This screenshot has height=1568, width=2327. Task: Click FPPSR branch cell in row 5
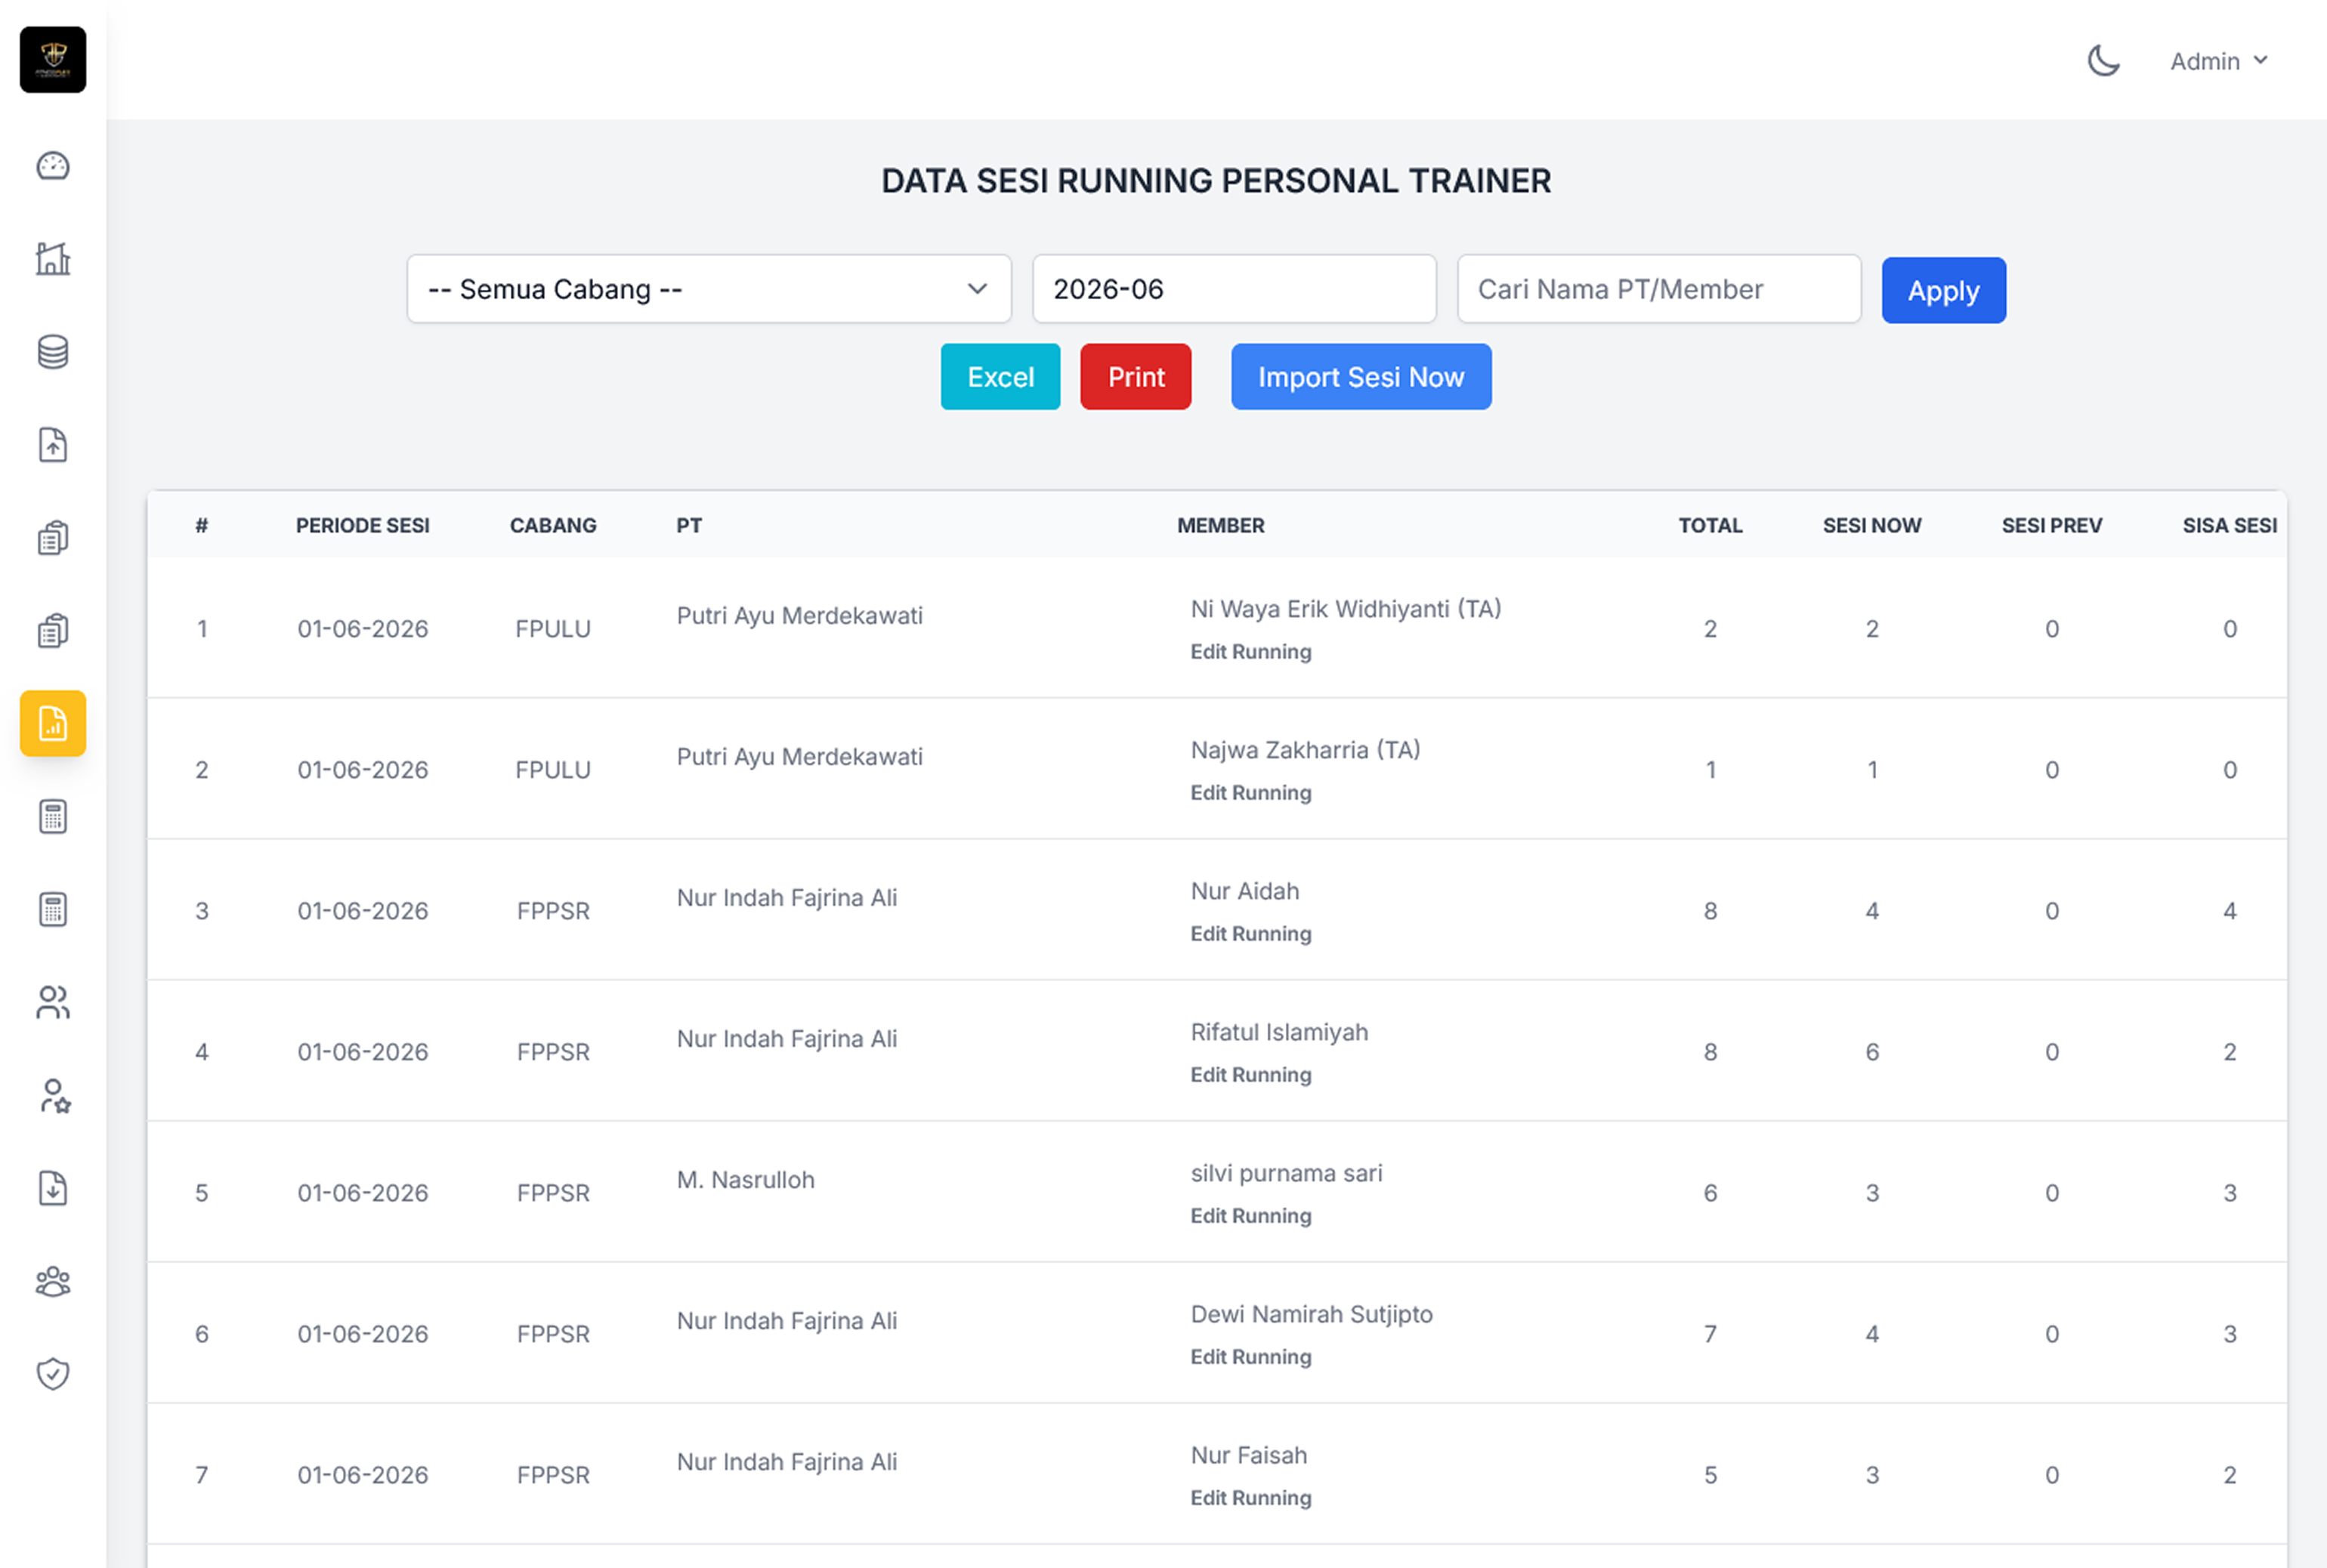click(553, 1193)
